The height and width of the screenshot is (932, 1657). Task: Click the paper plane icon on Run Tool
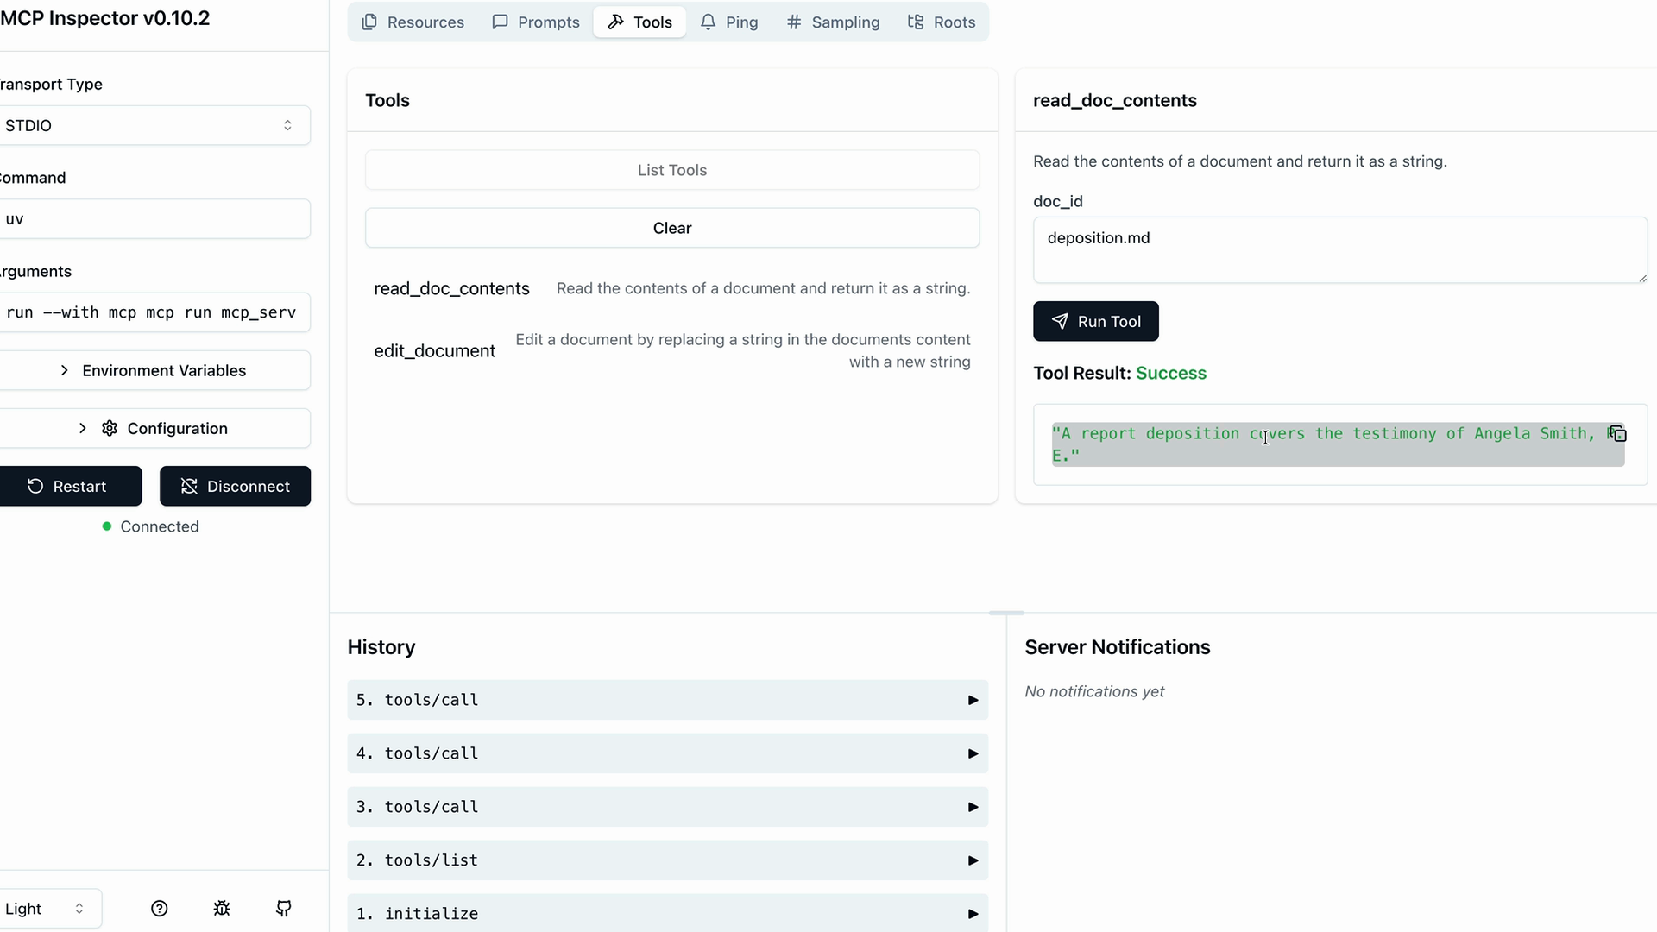coord(1060,321)
